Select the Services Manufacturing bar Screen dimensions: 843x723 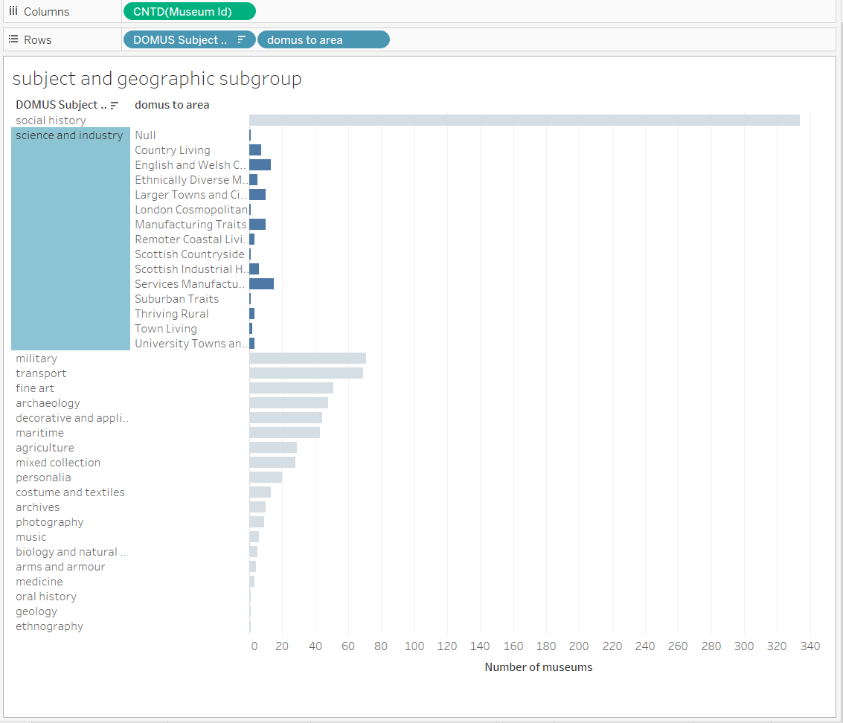pos(262,283)
